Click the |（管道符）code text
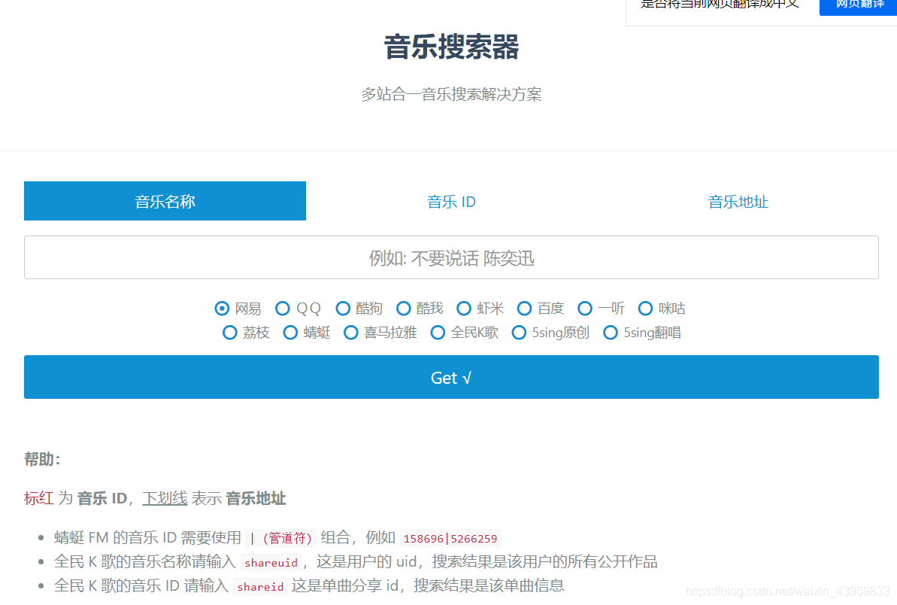The image size is (897, 605). coord(281,539)
